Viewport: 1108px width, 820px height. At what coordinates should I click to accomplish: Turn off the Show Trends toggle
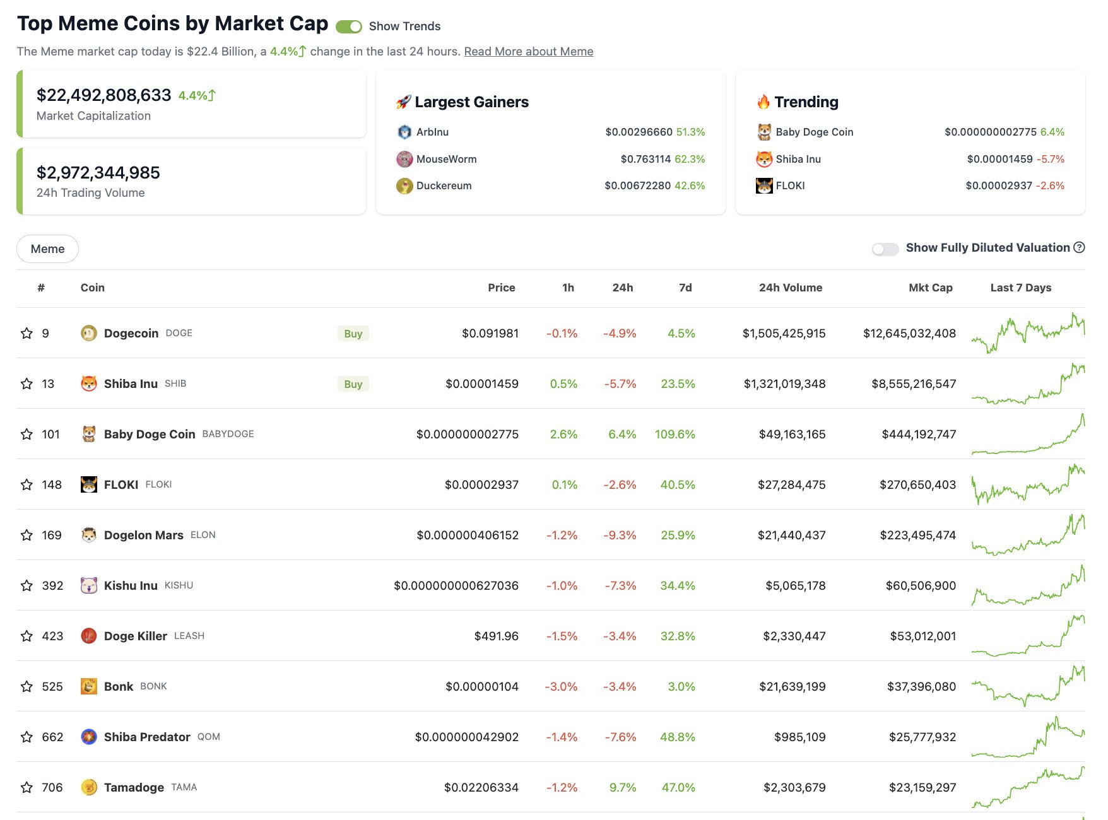349,26
